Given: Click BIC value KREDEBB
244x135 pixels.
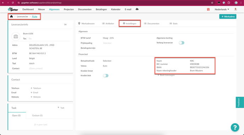Looking at the screenshot, I should point(194,64).
